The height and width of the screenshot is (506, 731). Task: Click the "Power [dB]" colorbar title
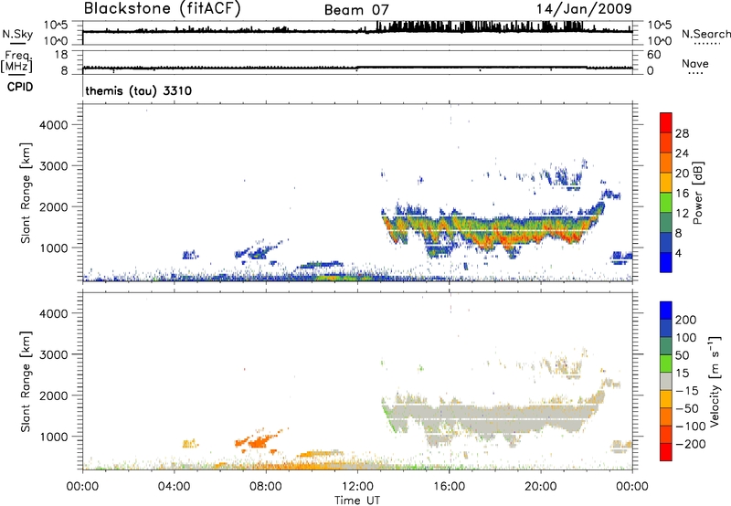click(x=698, y=193)
